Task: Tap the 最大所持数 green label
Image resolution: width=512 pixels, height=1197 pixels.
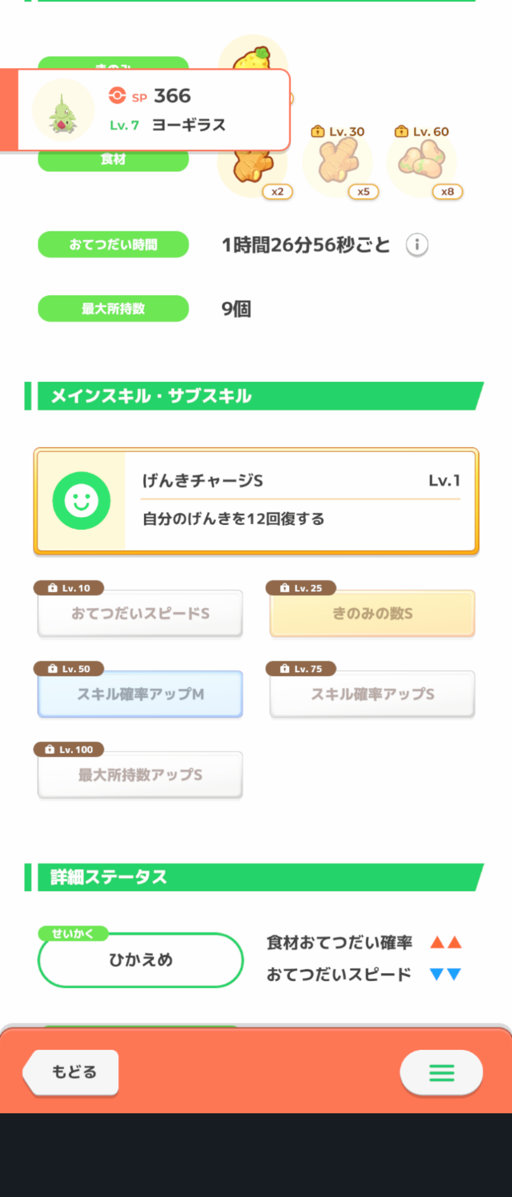Action: pyautogui.click(x=114, y=309)
